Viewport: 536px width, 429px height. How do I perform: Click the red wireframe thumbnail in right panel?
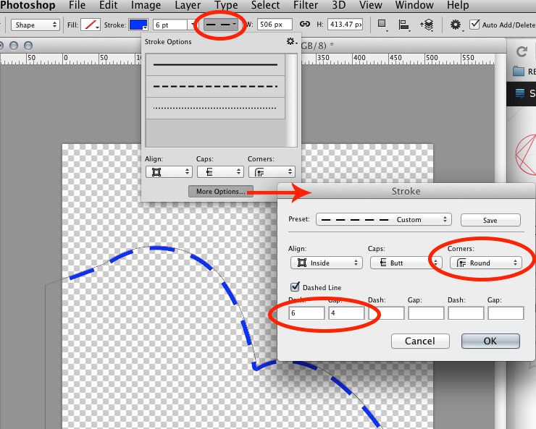(x=526, y=154)
